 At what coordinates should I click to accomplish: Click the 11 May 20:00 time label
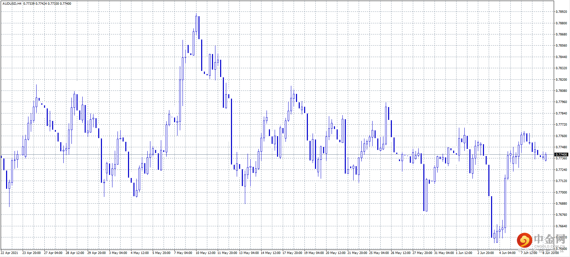point(227,253)
